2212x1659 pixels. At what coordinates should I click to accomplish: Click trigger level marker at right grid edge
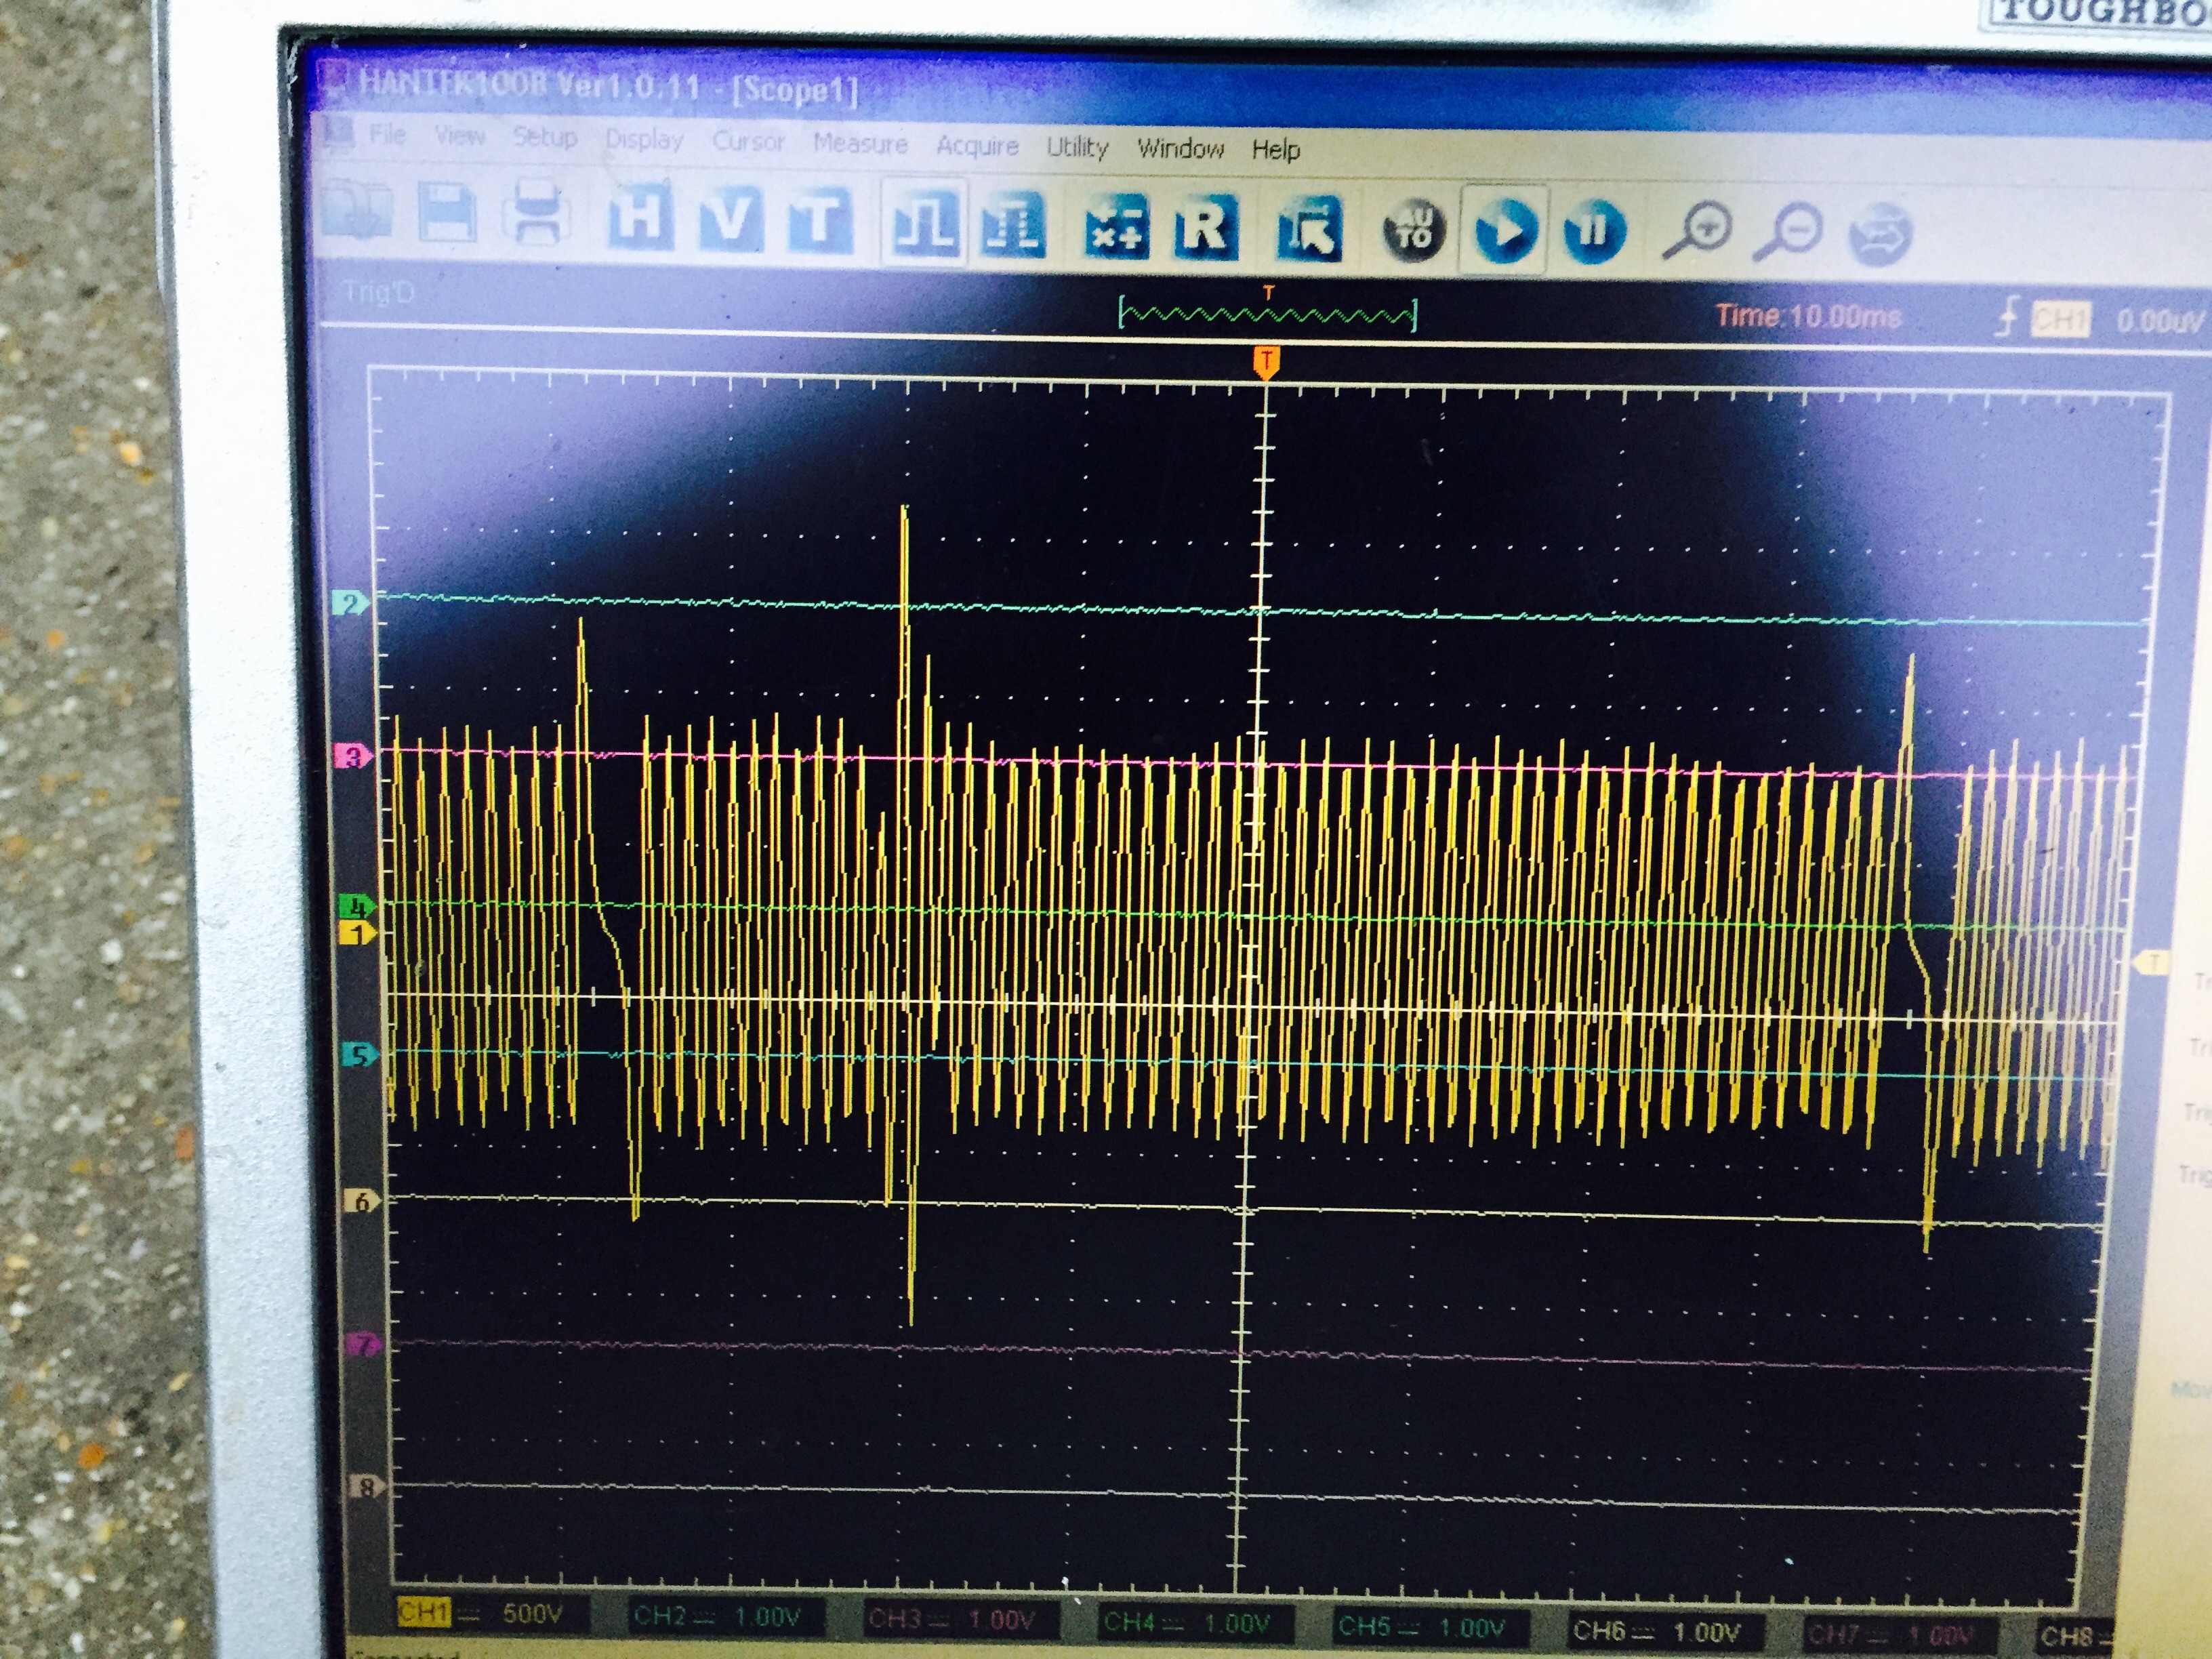pos(2152,962)
